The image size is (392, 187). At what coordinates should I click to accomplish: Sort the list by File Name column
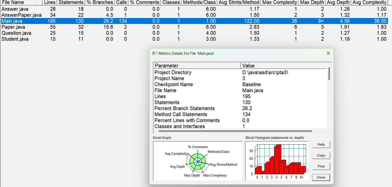[x=18, y=2]
